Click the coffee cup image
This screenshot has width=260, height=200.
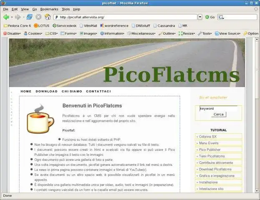tap(40, 119)
